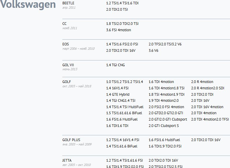Click BEETLE date text апр. 2011
Image resolution: width=230 pixels, height=168 pixels.
click(x=69, y=8)
